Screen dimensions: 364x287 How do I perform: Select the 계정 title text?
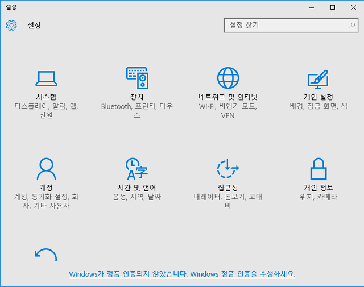coord(46,187)
